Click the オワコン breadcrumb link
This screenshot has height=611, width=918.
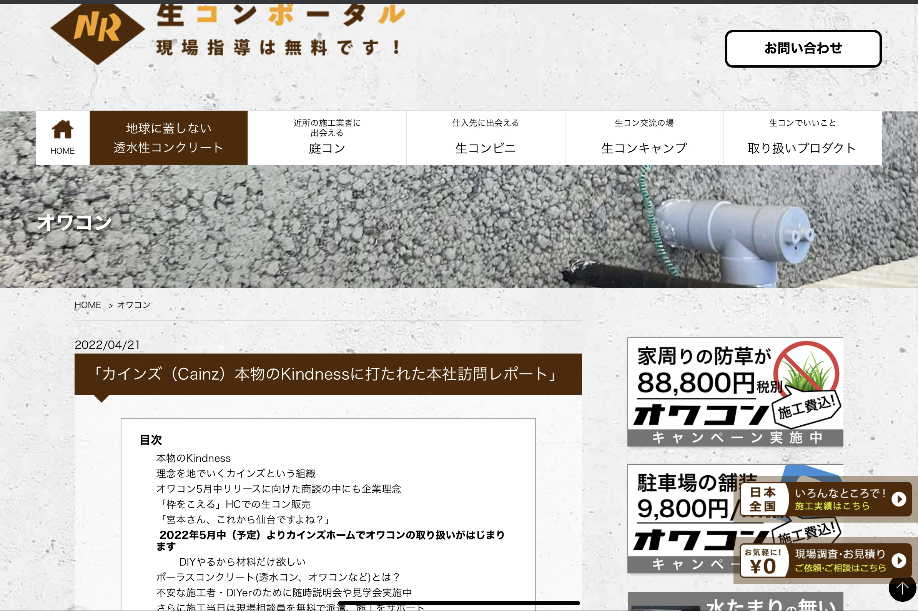134,305
